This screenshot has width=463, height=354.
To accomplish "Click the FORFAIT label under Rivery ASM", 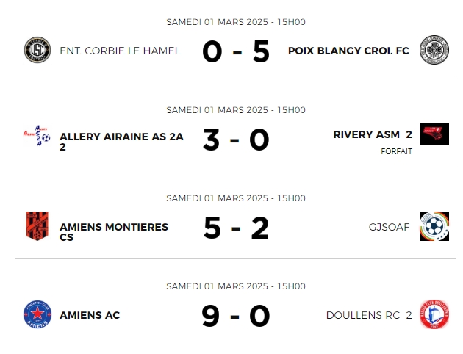I will point(396,151).
